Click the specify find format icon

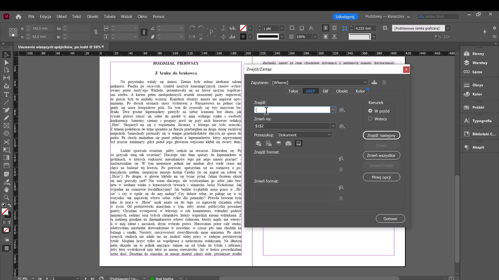tap(341, 159)
